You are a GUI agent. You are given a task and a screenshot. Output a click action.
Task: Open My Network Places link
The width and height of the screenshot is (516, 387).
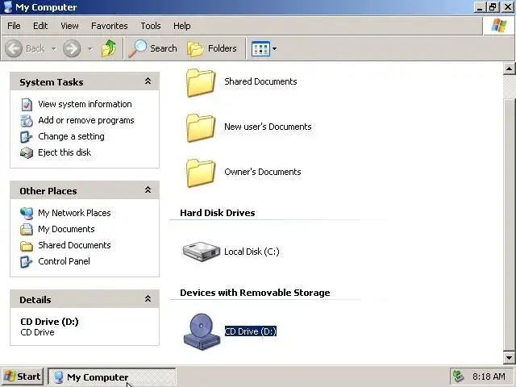click(74, 213)
